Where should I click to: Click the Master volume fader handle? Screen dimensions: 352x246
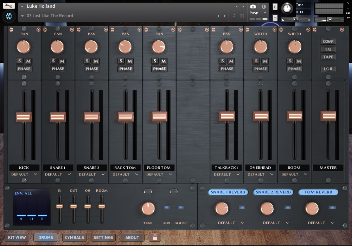click(328, 116)
